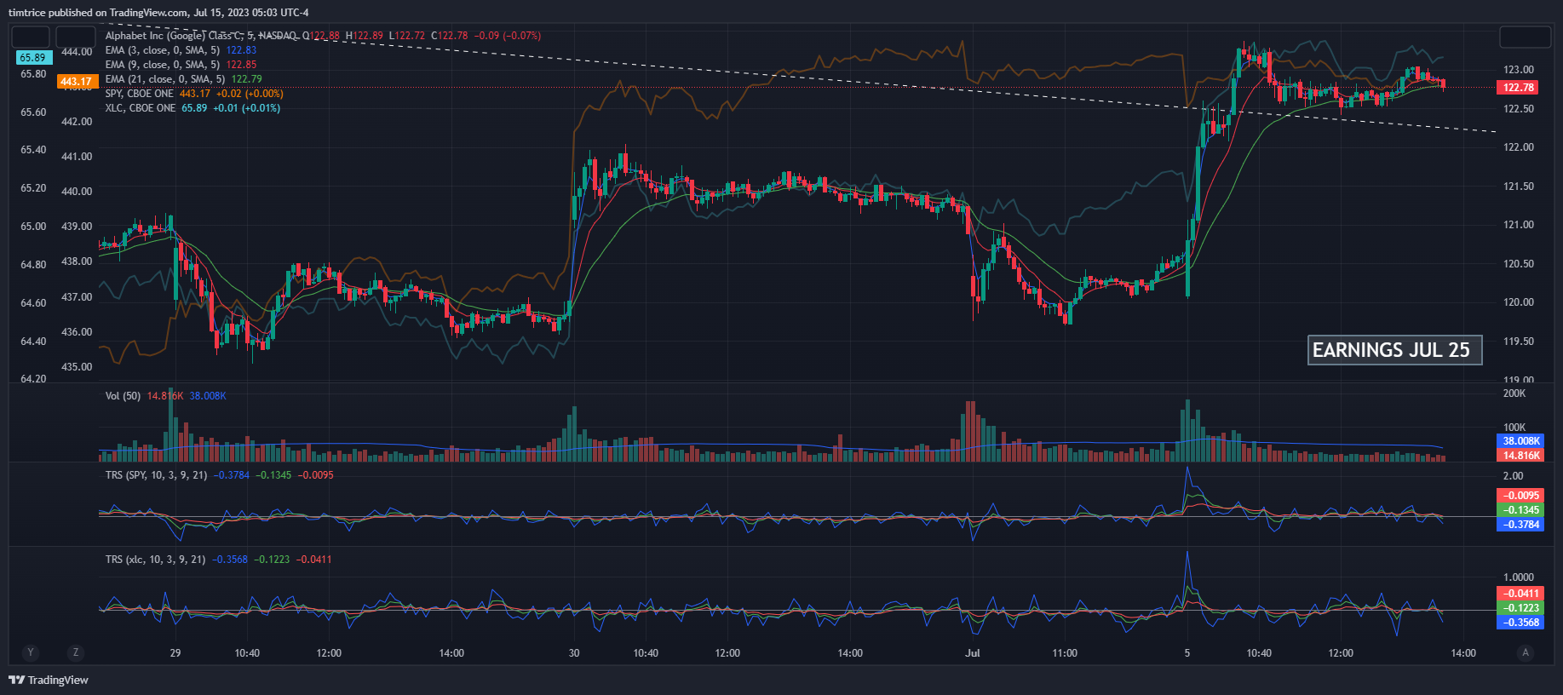Click the 200K tick on volume scale
Screen dimensions: 1563x695
1514,393
